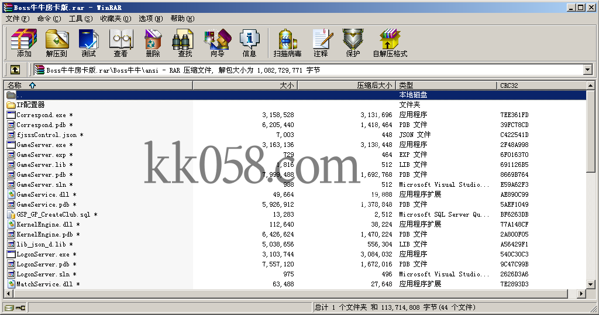The width and height of the screenshot is (599, 315).
Task: Click the archive path address field
Action: point(308,70)
